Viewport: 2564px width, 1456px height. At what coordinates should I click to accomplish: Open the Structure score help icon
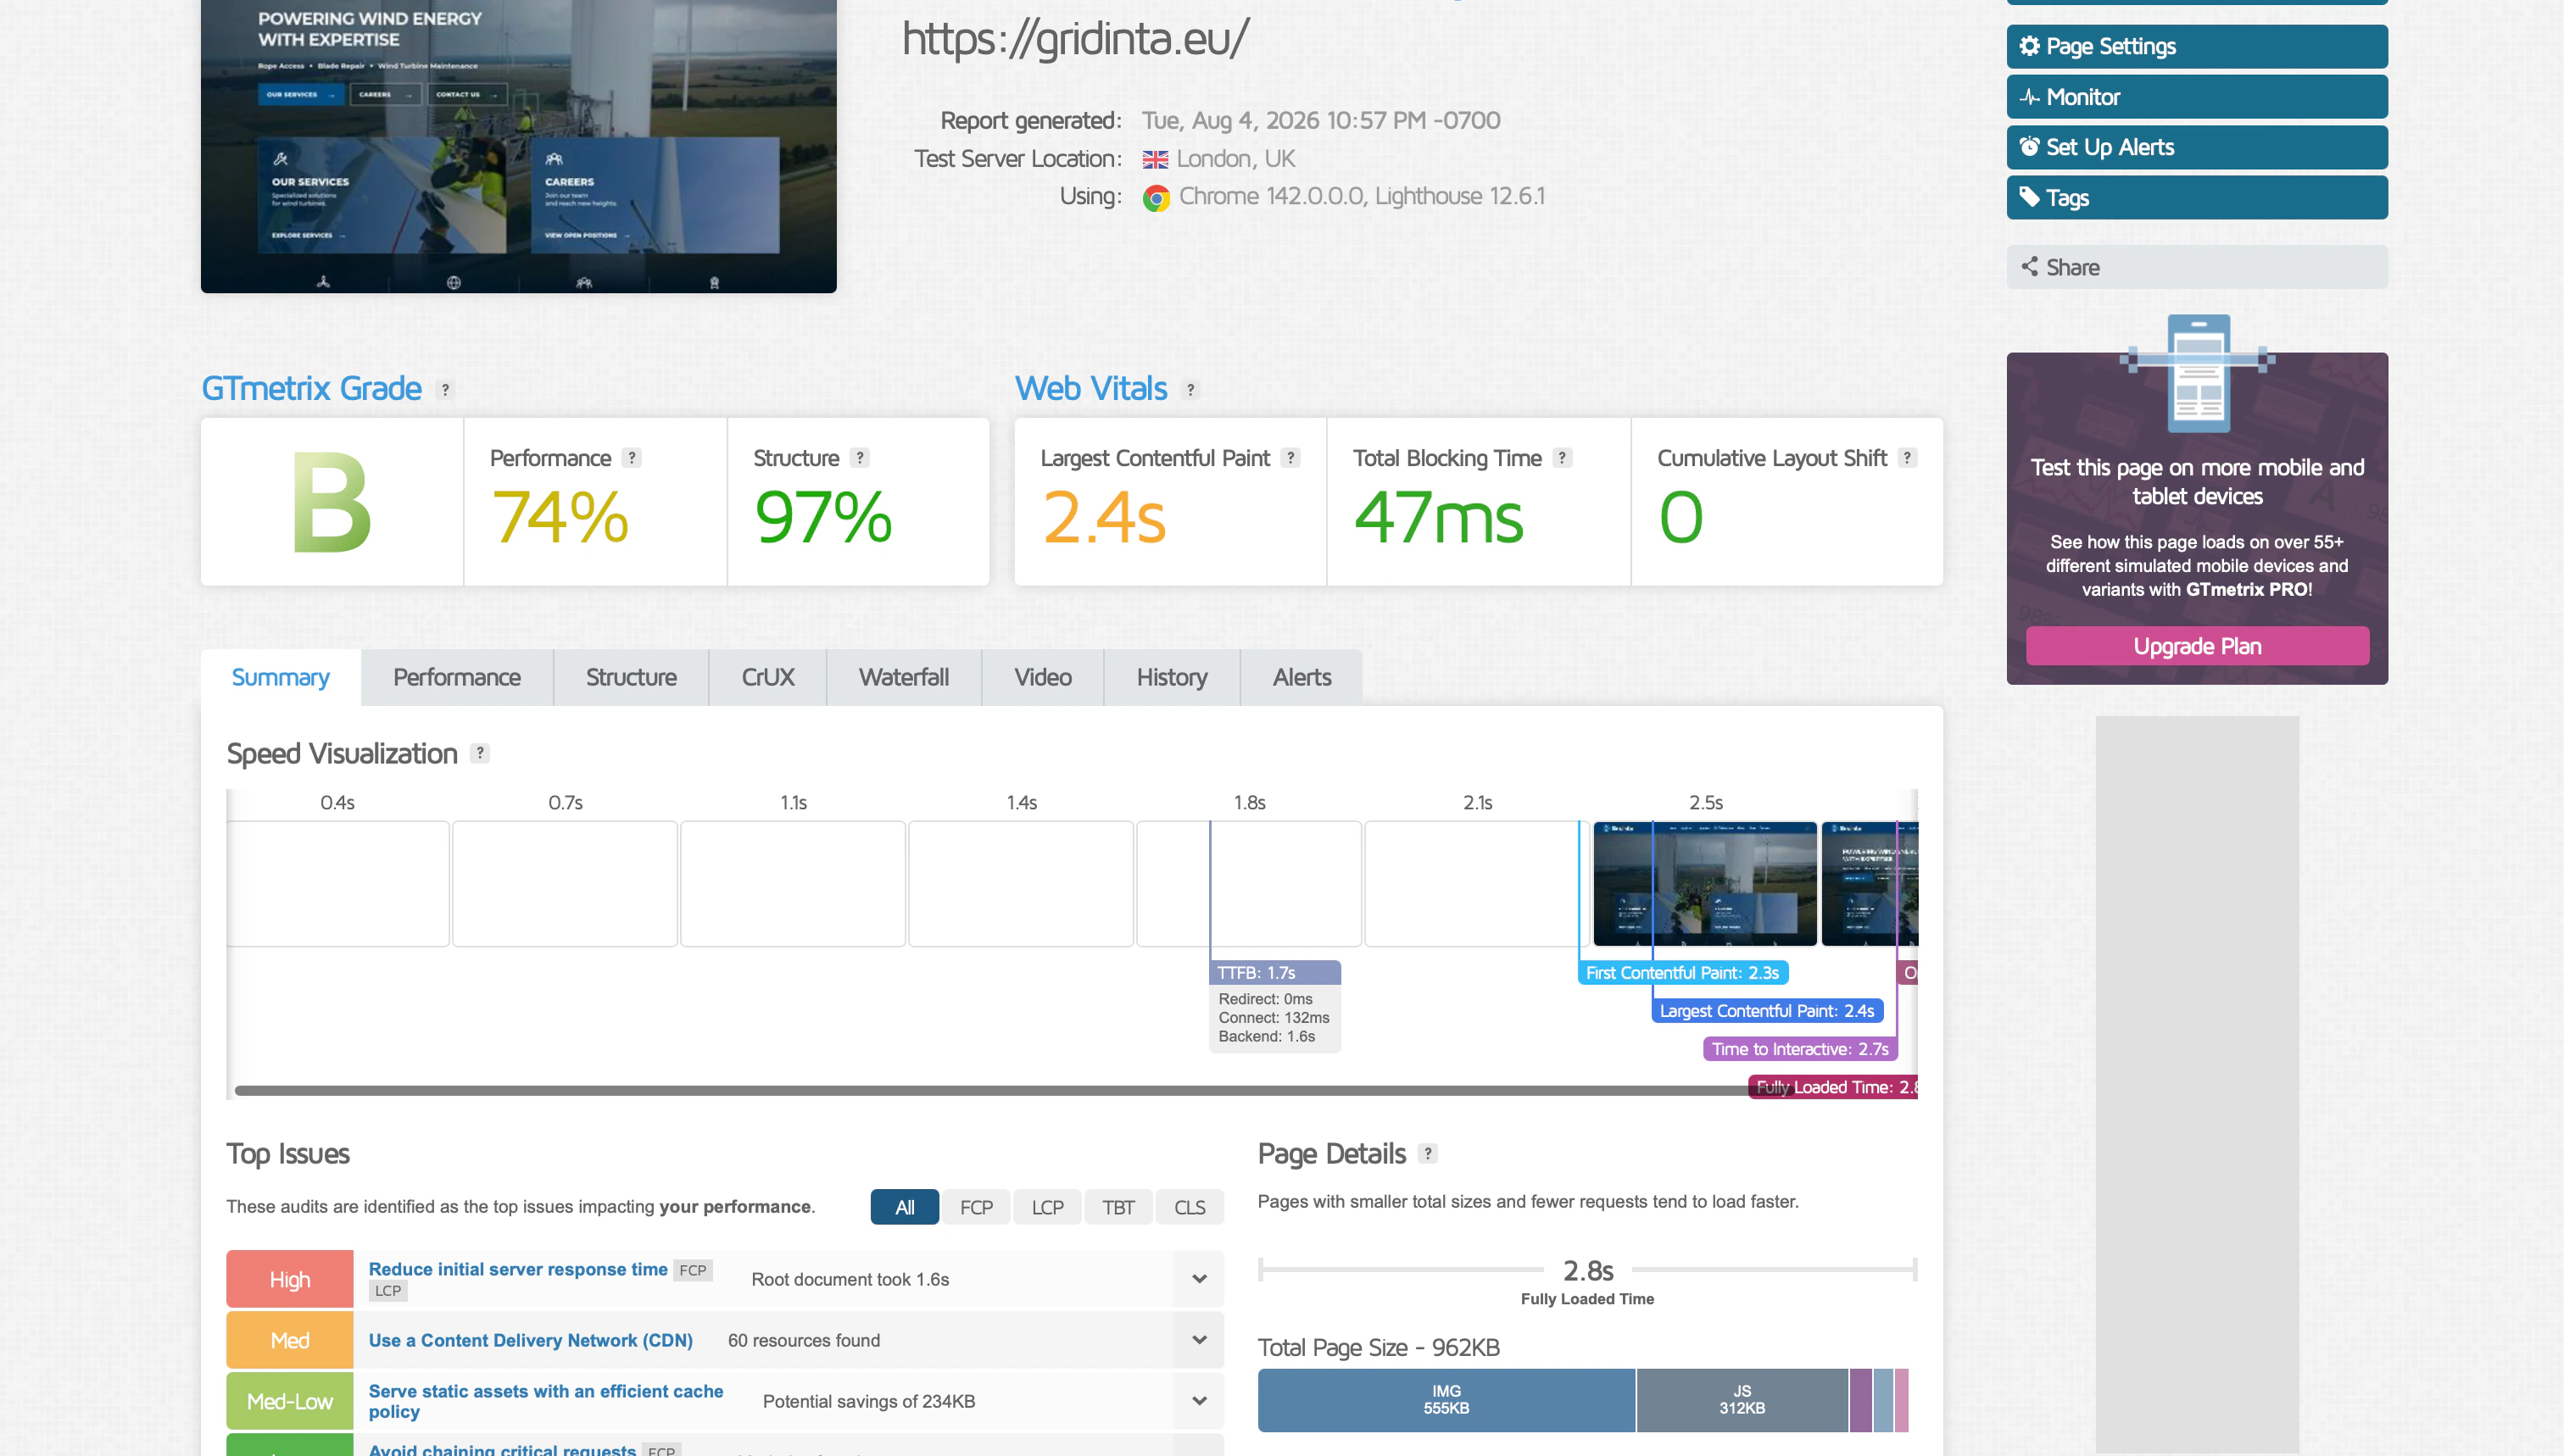click(x=860, y=458)
